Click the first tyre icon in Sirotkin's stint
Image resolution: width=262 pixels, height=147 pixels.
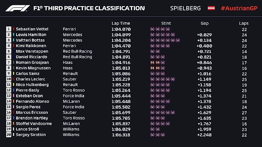coord(152,135)
